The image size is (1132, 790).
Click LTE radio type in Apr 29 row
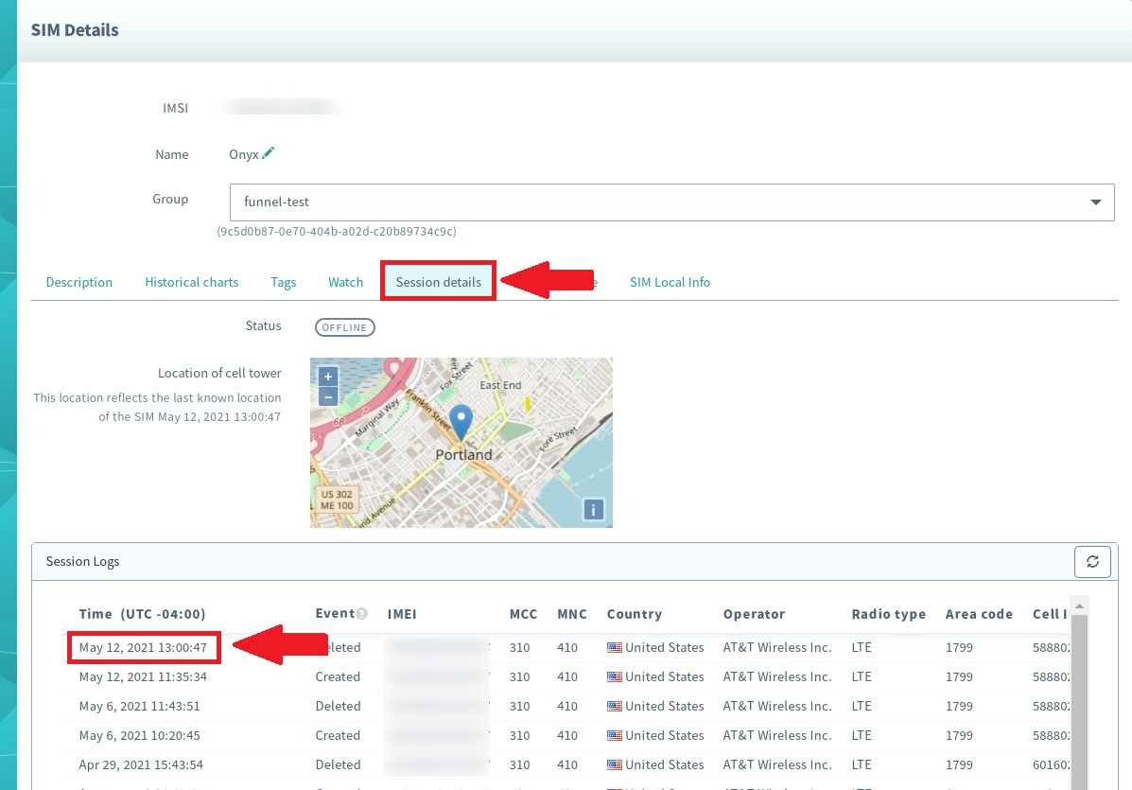(862, 764)
